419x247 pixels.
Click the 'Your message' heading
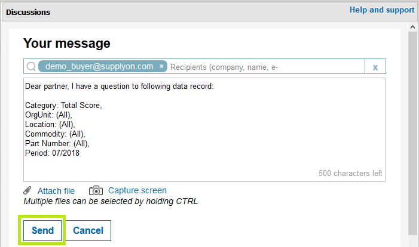(66, 43)
